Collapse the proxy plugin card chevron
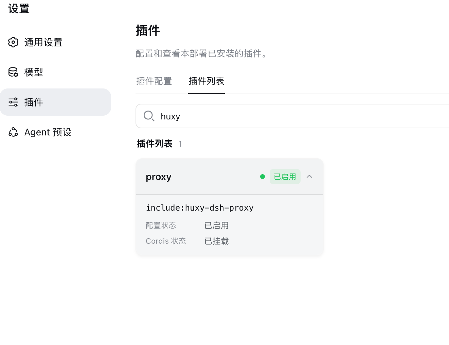Viewport: 449px width, 345px height. click(309, 177)
